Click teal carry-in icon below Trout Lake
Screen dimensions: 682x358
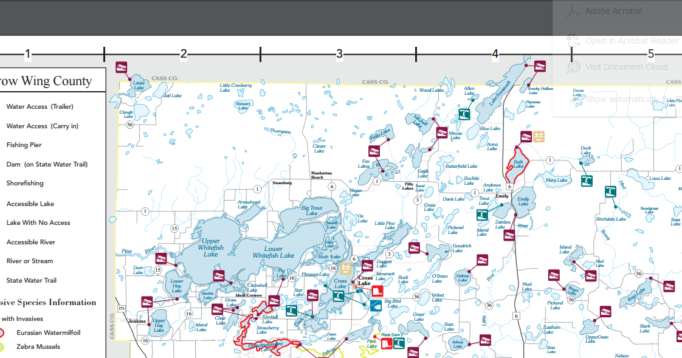point(482,215)
